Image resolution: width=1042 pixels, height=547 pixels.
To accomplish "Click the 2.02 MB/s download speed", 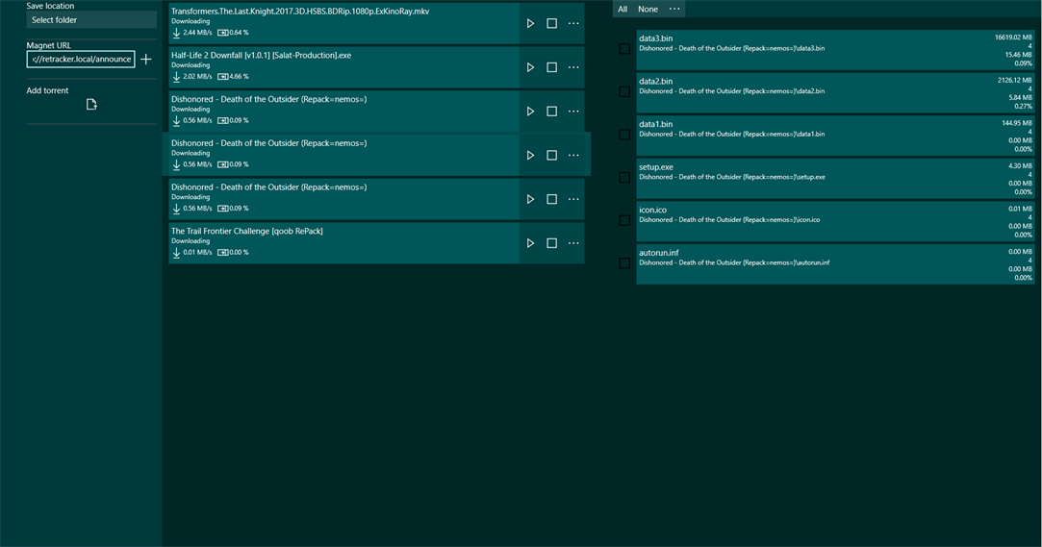I will click(197, 76).
